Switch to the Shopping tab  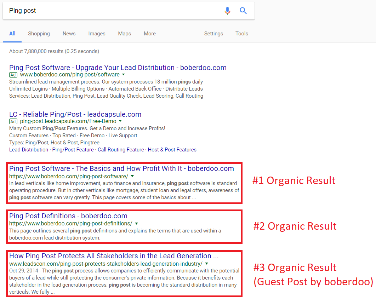pyautogui.click(x=39, y=34)
